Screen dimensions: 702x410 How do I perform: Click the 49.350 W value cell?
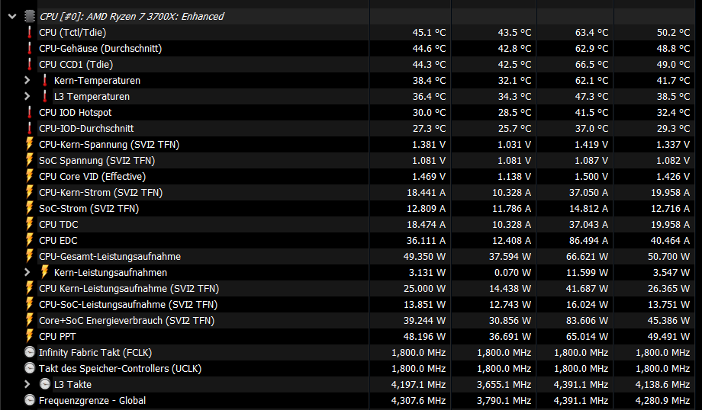(424, 257)
